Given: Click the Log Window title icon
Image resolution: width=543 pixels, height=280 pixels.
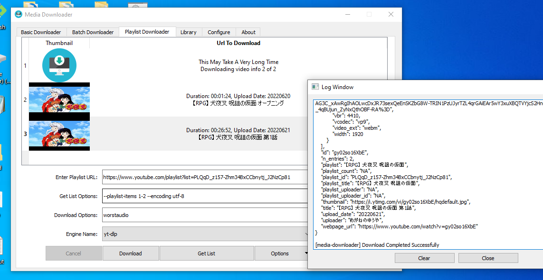Looking at the screenshot, I should coord(315,87).
